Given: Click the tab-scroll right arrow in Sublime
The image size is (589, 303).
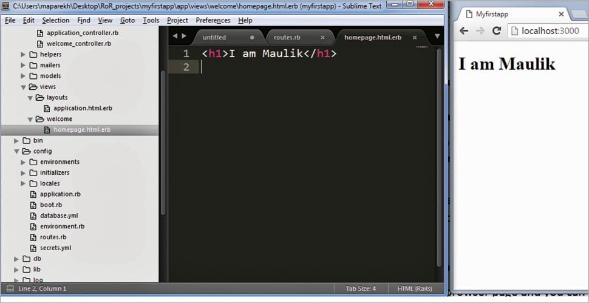Looking at the screenshot, I should tap(184, 36).
